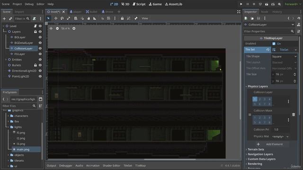Open the TileSet resource dropdown arrow
Image resolution: width=303 pixels, height=170 pixels.
(295, 50)
